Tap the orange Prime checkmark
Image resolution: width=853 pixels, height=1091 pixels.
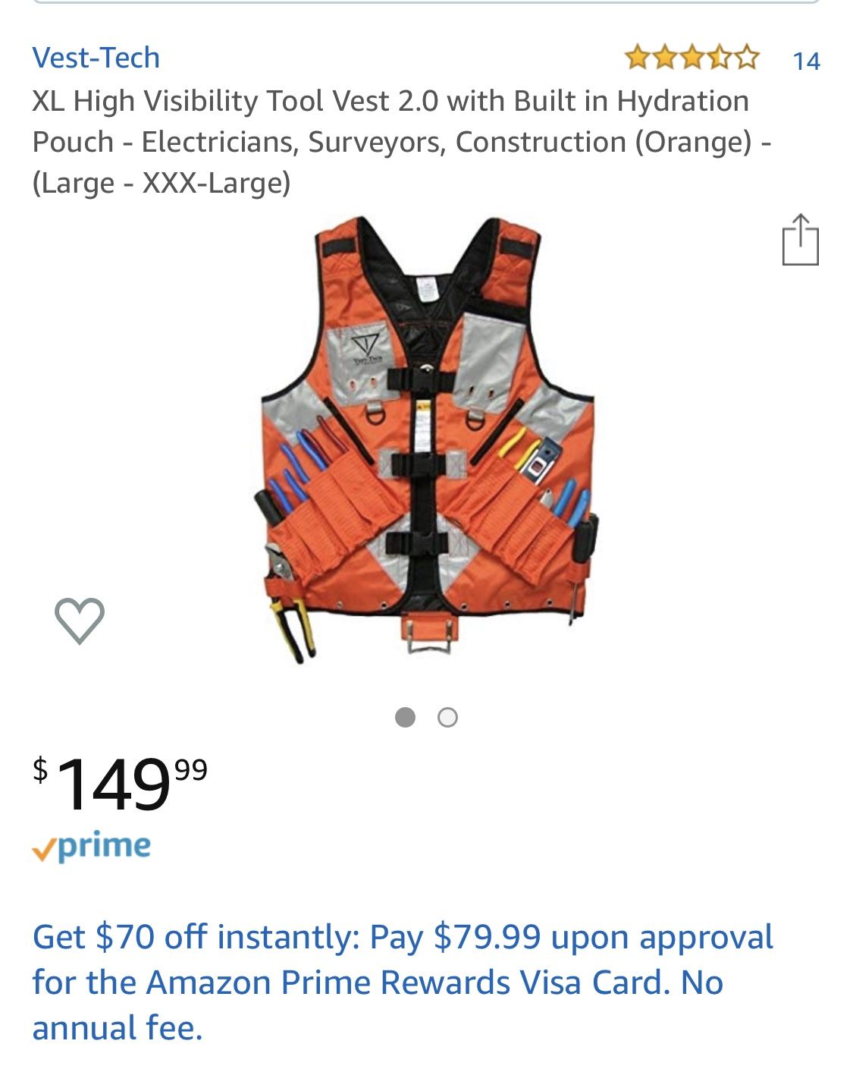coord(44,850)
